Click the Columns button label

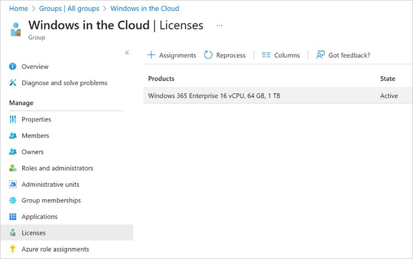click(287, 55)
